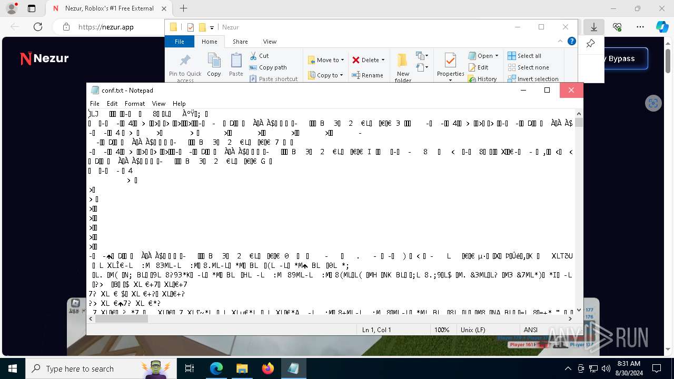Select the Nezur browser tab
The height and width of the screenshot is (379, 674).
pos(110,8)
